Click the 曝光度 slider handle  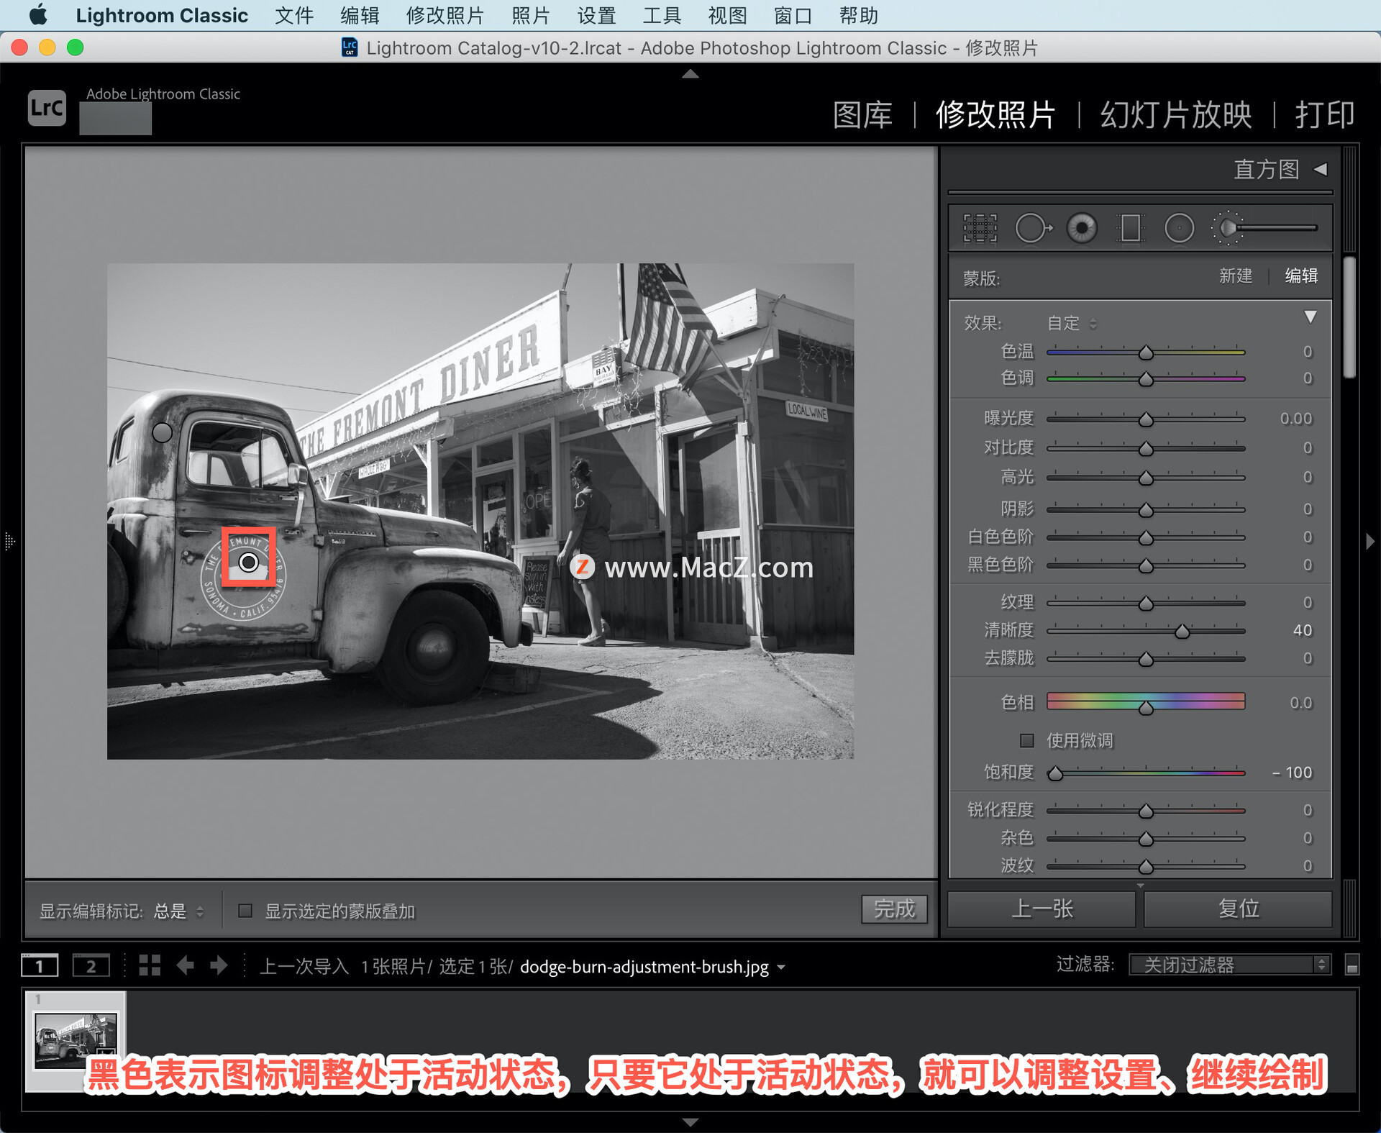(1146, 419)
